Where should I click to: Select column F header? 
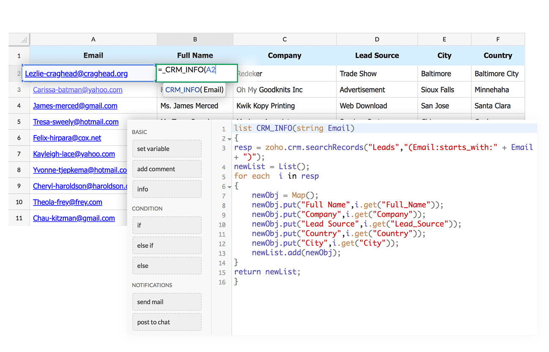(498, 39)
